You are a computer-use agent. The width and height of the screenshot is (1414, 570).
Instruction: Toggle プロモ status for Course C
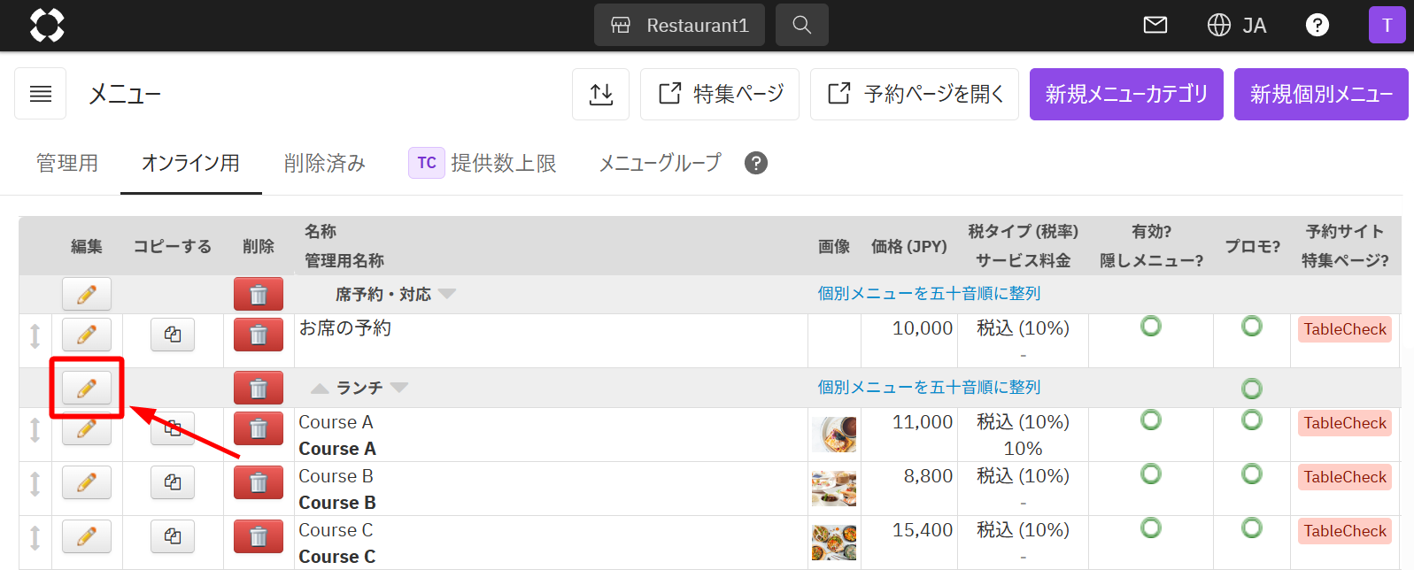pos(1252,528)
